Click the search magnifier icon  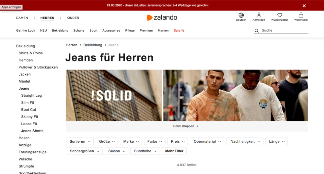[x=257, y=30]
